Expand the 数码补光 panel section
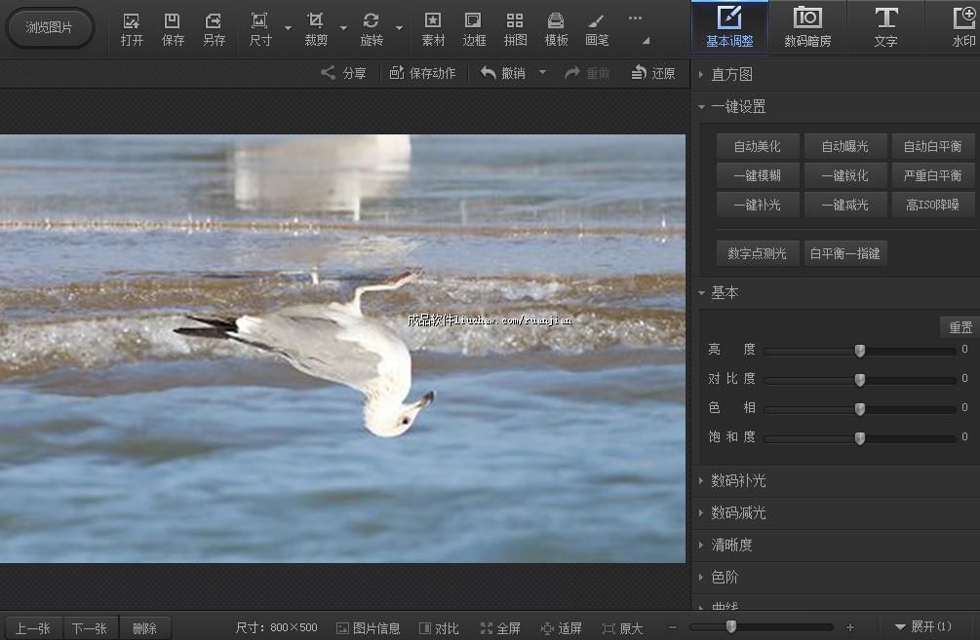The height and width of the screenshot is (640, 980). pos(737,481)
